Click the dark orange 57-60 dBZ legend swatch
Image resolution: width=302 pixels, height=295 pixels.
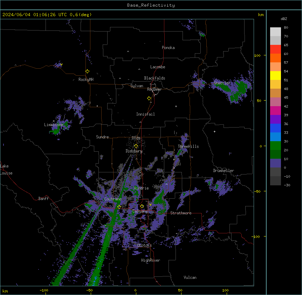[x=275, y=58]
